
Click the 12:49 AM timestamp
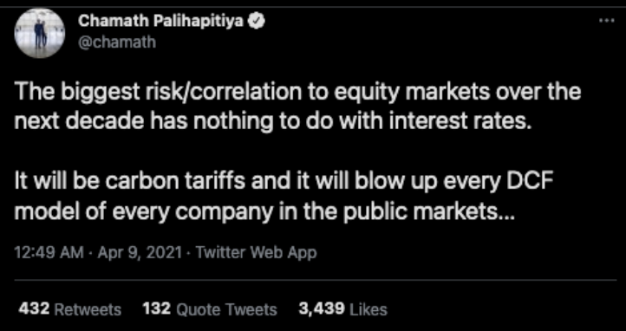(49, 252)
